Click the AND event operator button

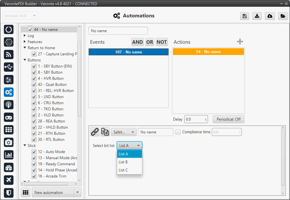(137, 42)
